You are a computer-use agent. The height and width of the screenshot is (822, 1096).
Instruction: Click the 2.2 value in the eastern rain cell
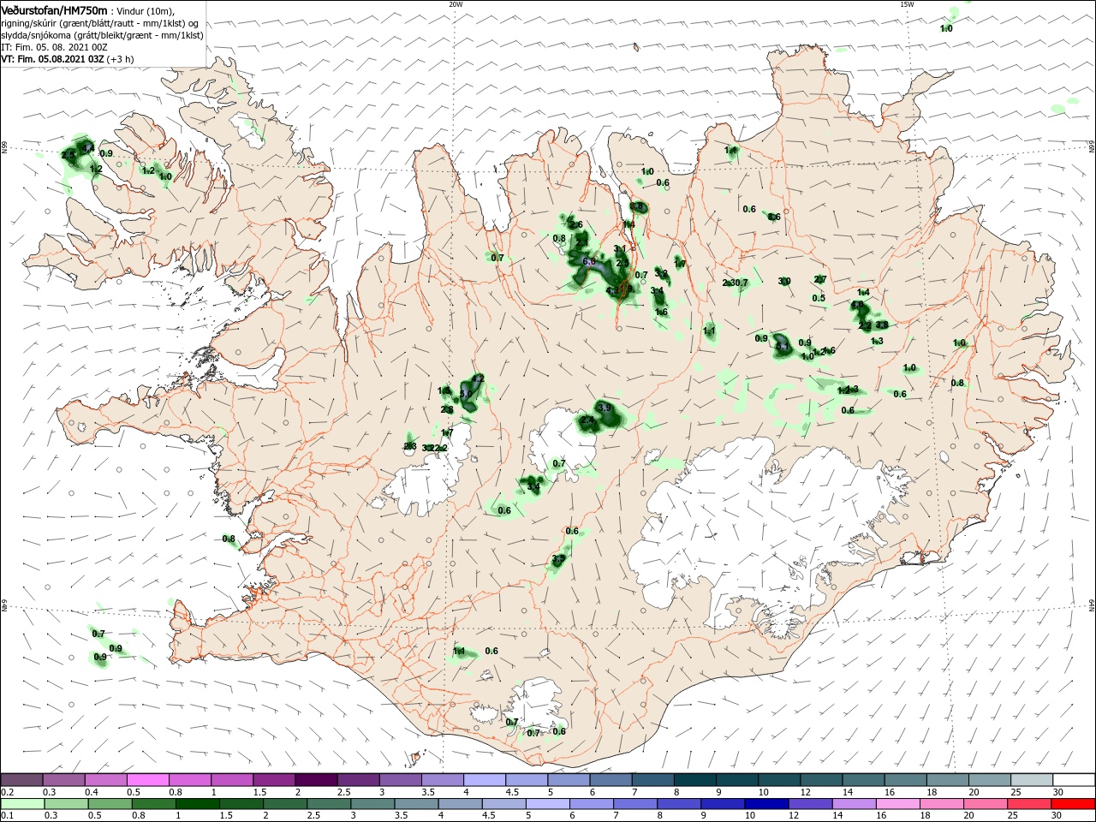pyautogui.click(x=865, y=325)
